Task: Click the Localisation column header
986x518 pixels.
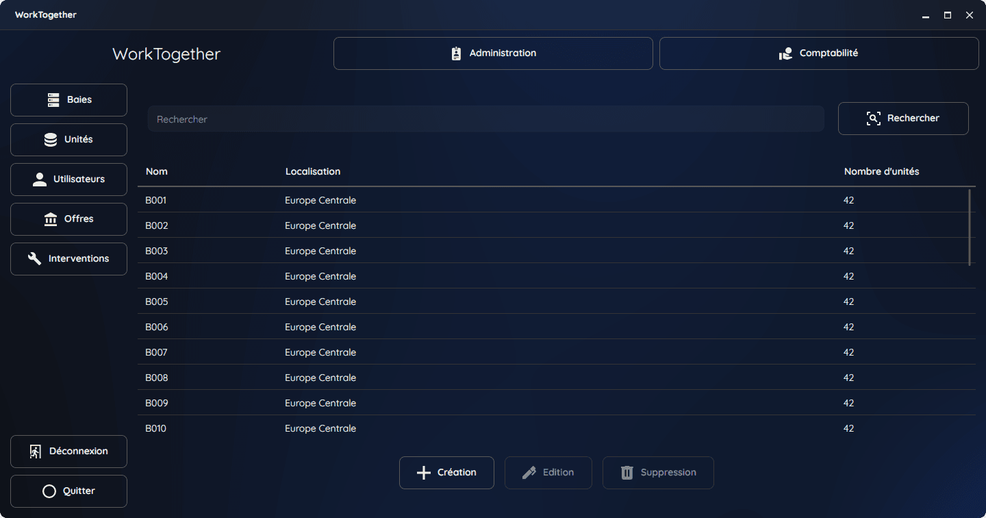Action: (x=313, y=171)
